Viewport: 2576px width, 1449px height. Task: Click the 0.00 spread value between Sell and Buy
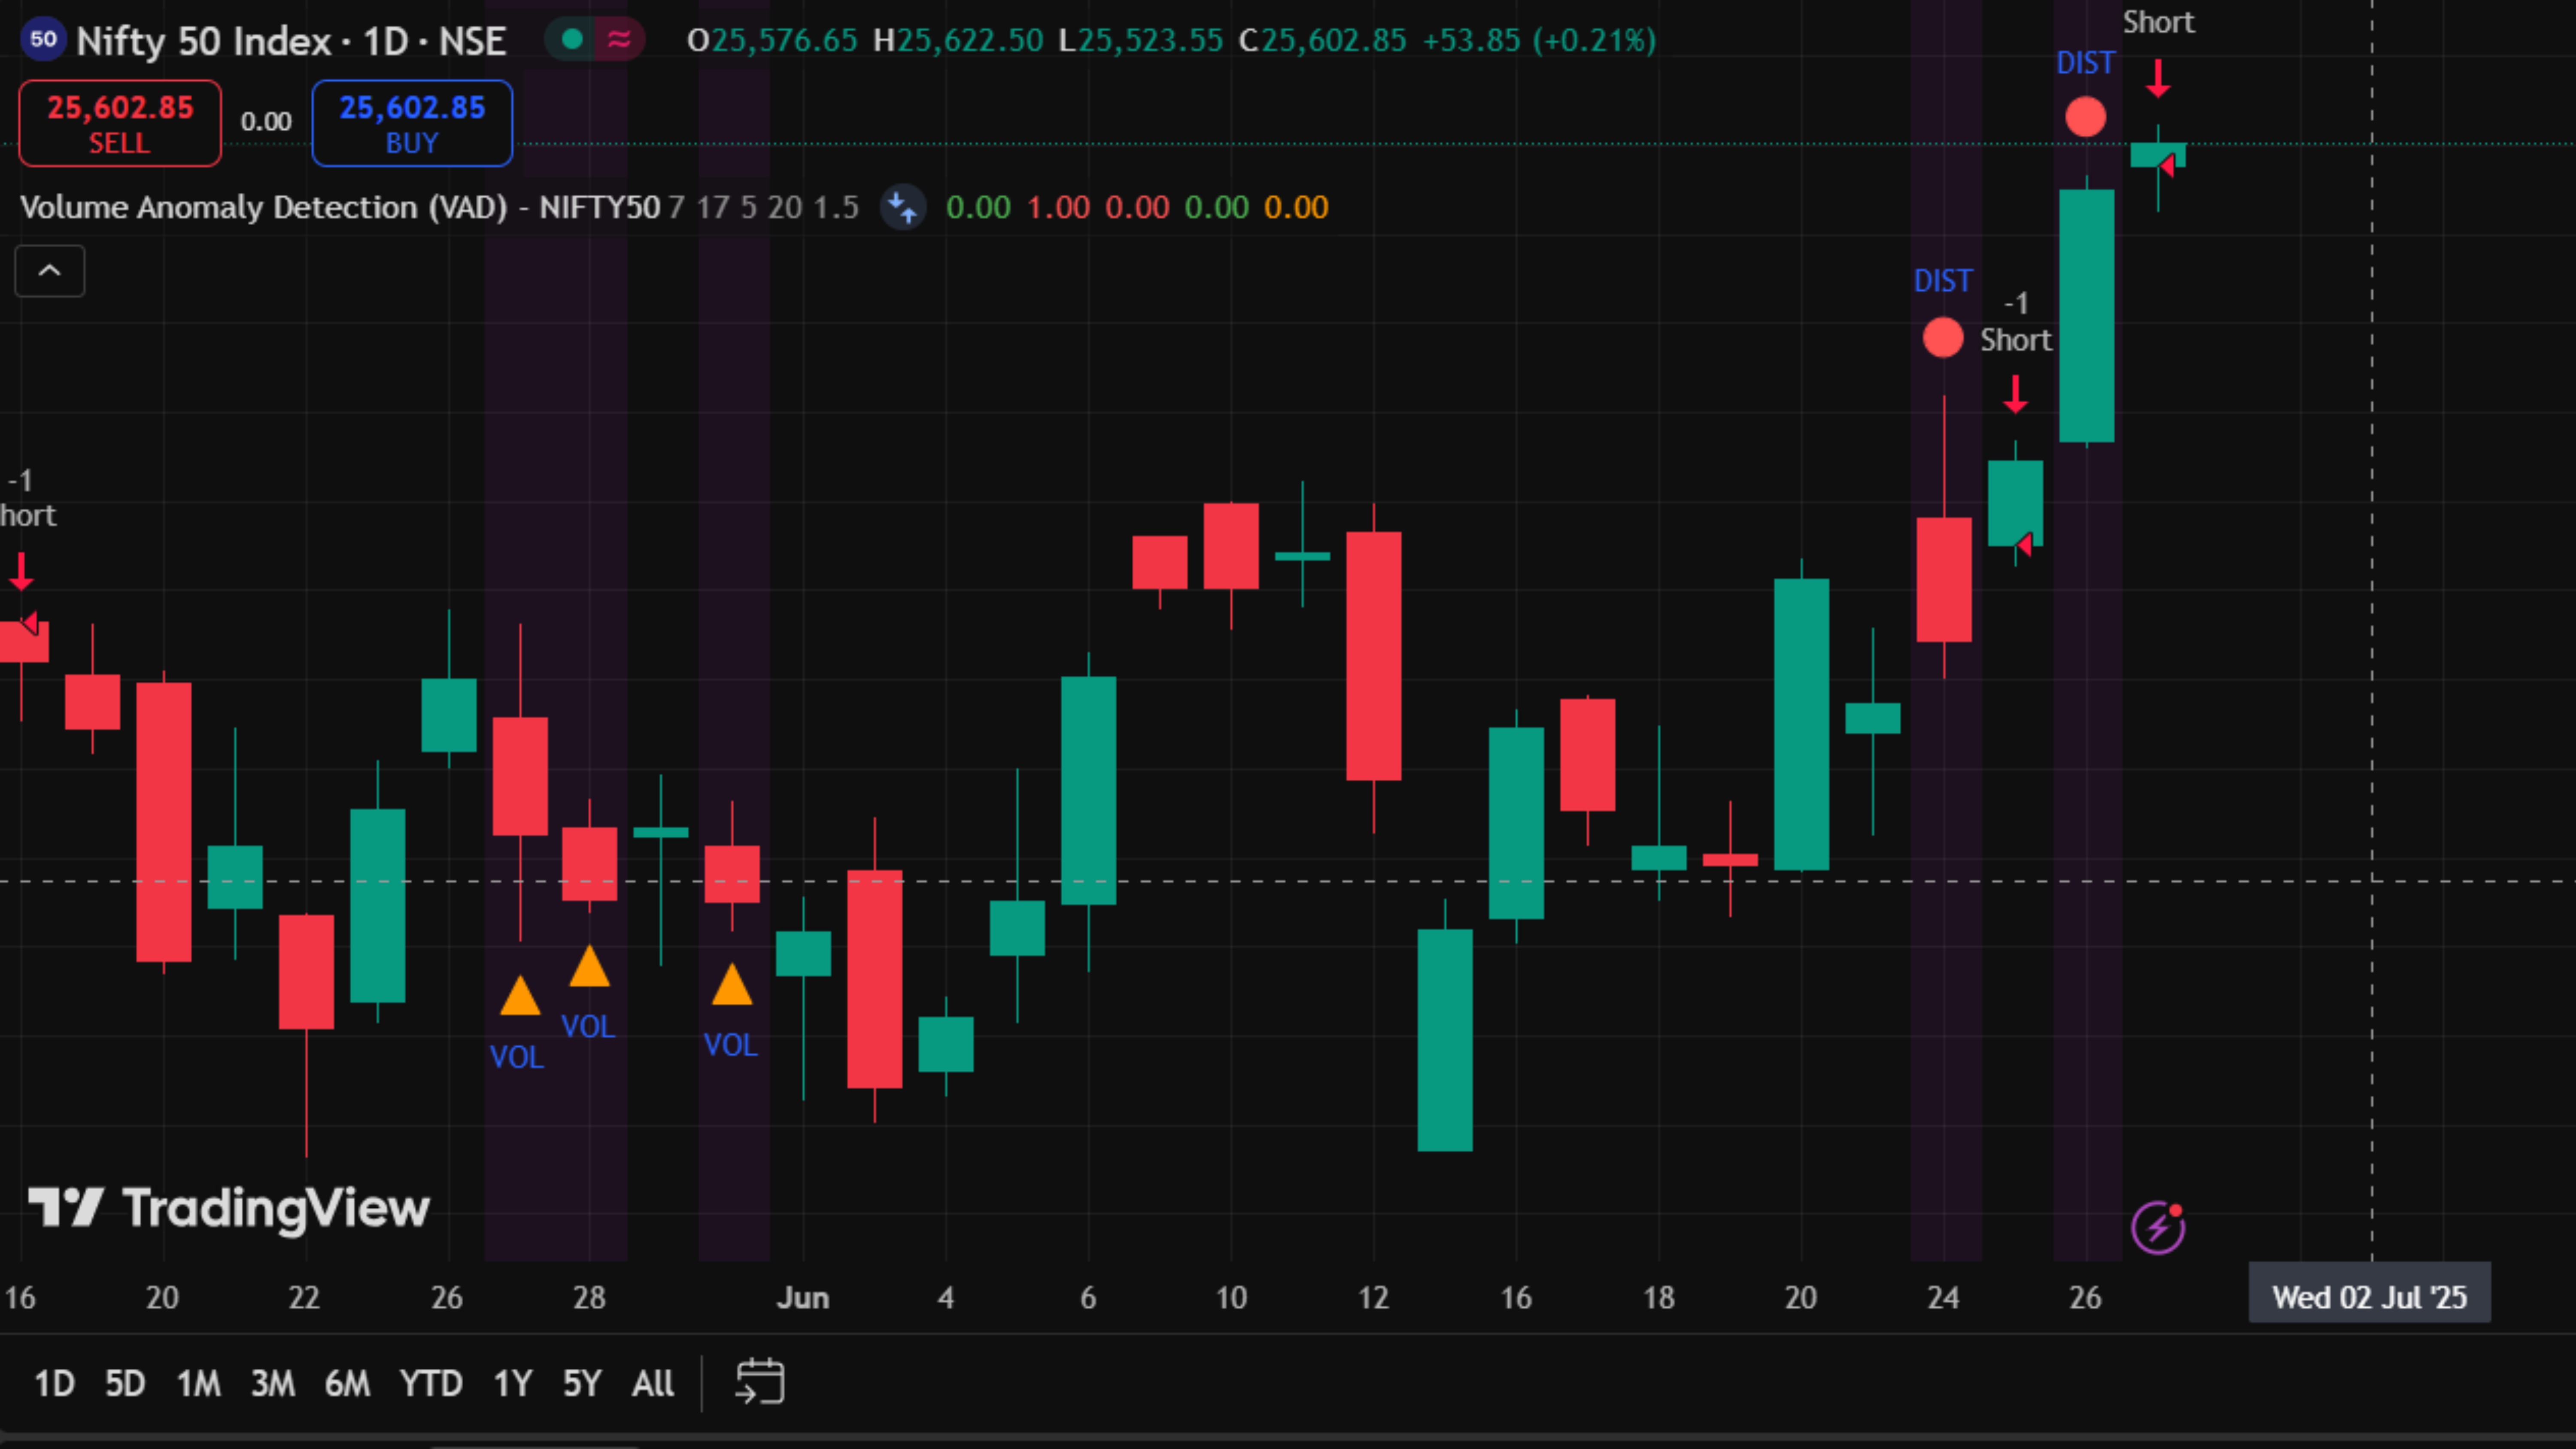(266, 122)
